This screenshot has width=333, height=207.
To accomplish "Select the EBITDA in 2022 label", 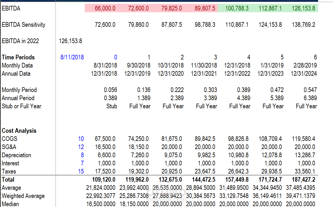I will 20,41.
